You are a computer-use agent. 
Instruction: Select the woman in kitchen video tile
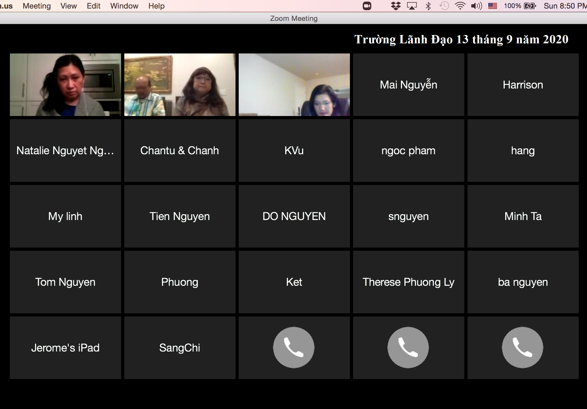(x=65, y=85)
